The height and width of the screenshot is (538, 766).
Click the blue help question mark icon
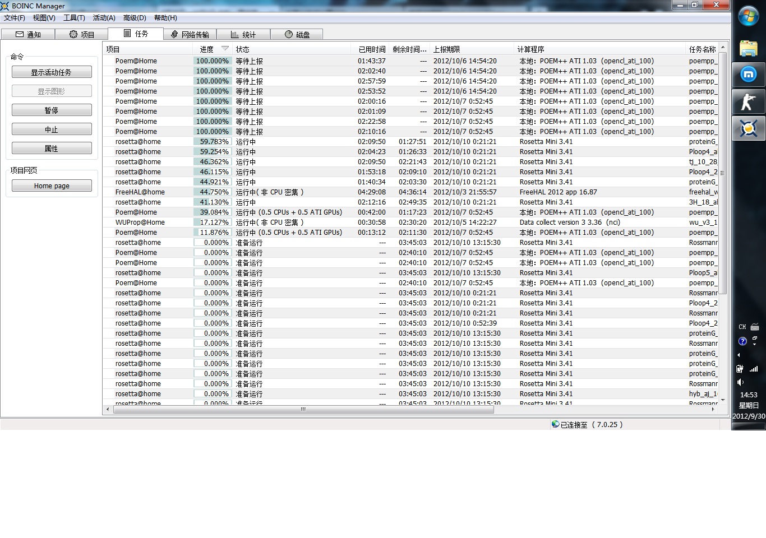(x=742, y=341)
